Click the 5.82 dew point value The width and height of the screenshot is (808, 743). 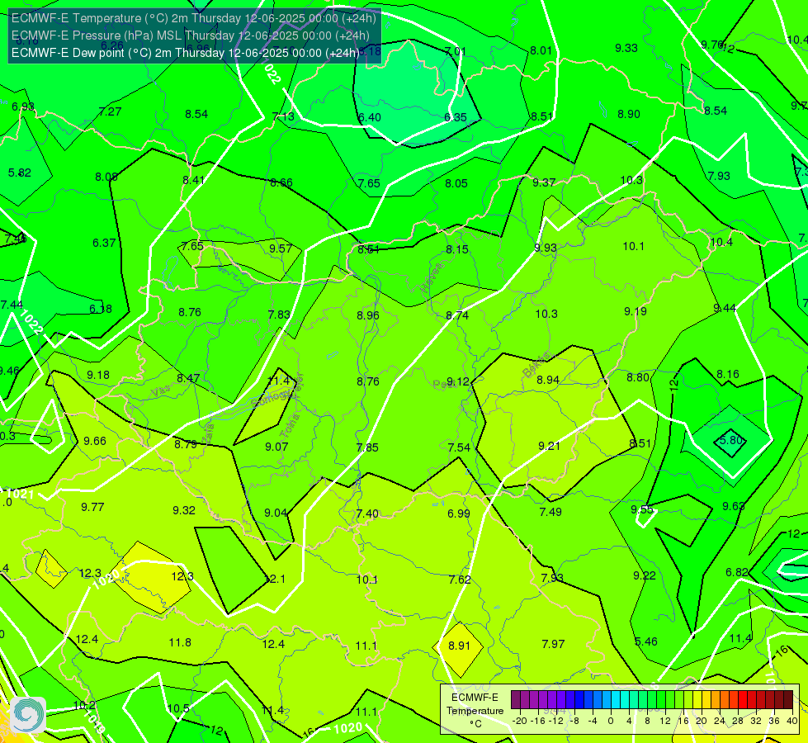tap(20, 173)
